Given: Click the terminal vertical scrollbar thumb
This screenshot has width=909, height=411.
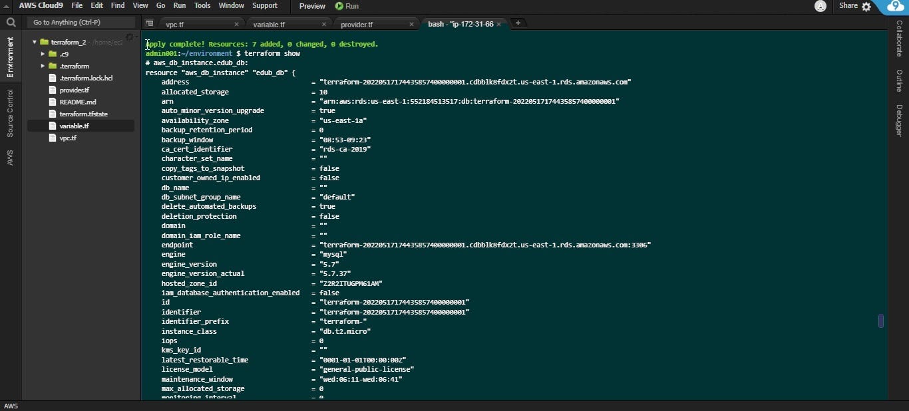Looking at the screenshot, I should [x=881, y=321].
